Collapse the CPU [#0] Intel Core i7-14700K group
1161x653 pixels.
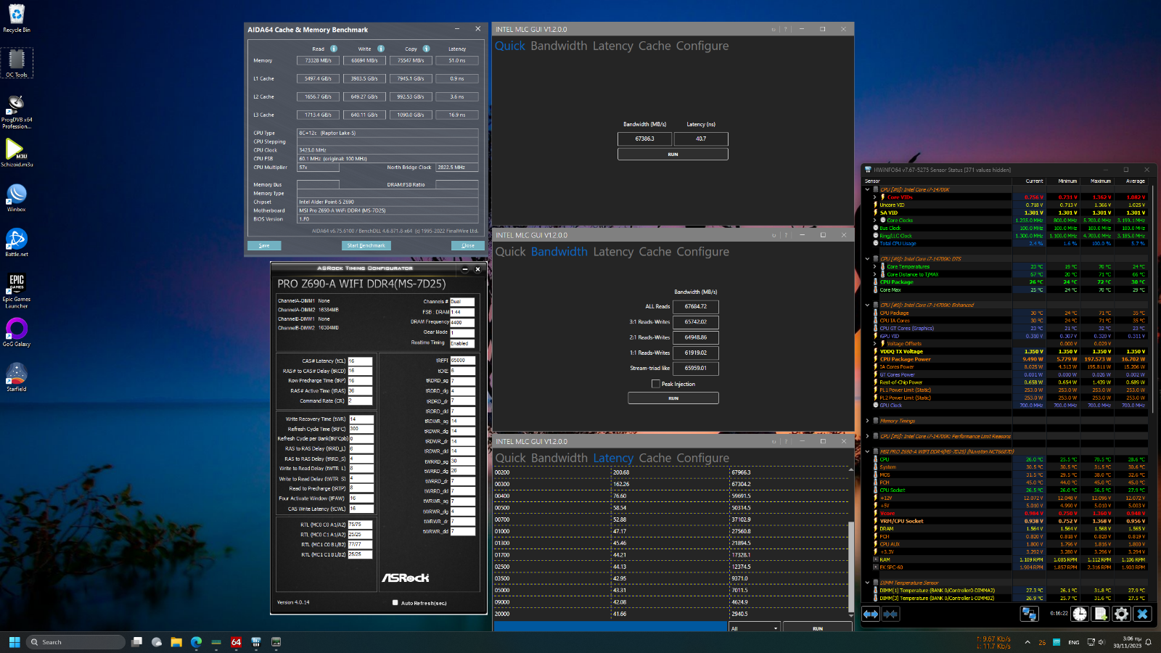point(867,189)
